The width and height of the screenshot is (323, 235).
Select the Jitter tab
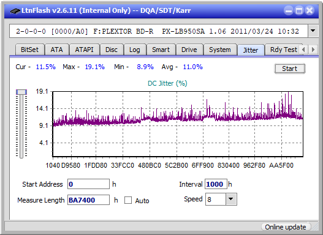[251, 50]
